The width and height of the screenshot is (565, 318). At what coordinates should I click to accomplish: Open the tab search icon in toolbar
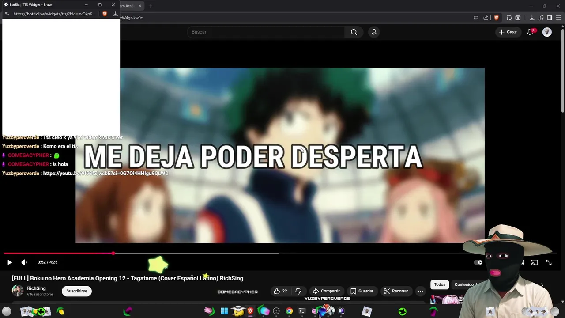coord(518,18)
